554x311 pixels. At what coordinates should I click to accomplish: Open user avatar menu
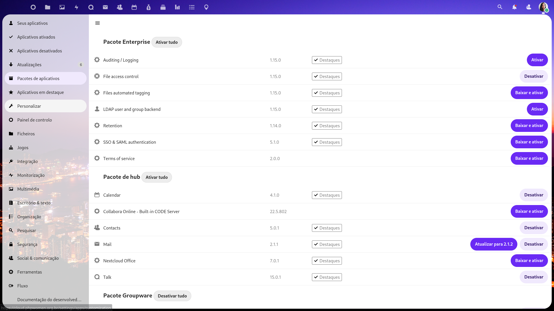point(543,7)
